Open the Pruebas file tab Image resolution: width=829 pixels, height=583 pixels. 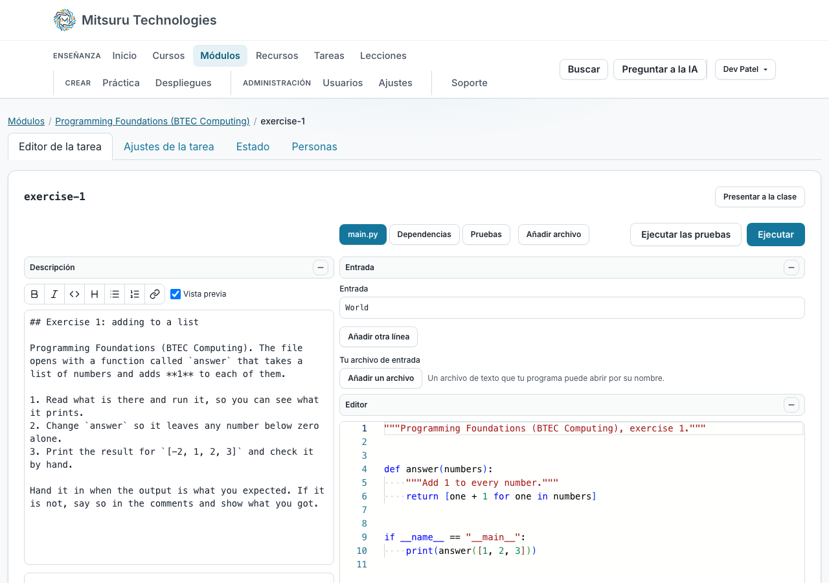click(486, 234)
